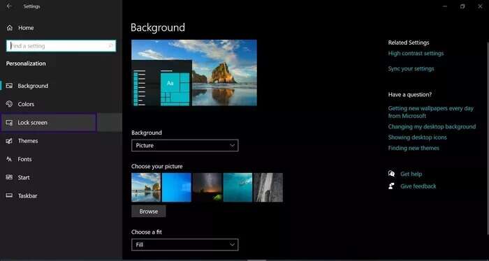
Task: Click the Taskbar icon in sidebar
Action: 9,195
